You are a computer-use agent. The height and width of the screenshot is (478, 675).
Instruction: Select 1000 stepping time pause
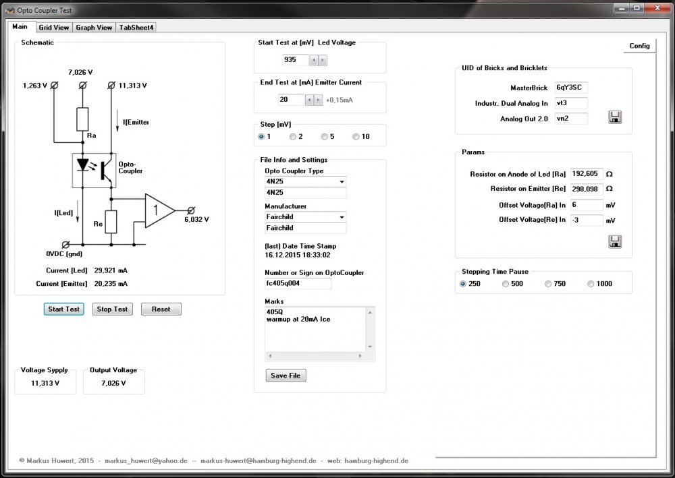click(591, 284)
